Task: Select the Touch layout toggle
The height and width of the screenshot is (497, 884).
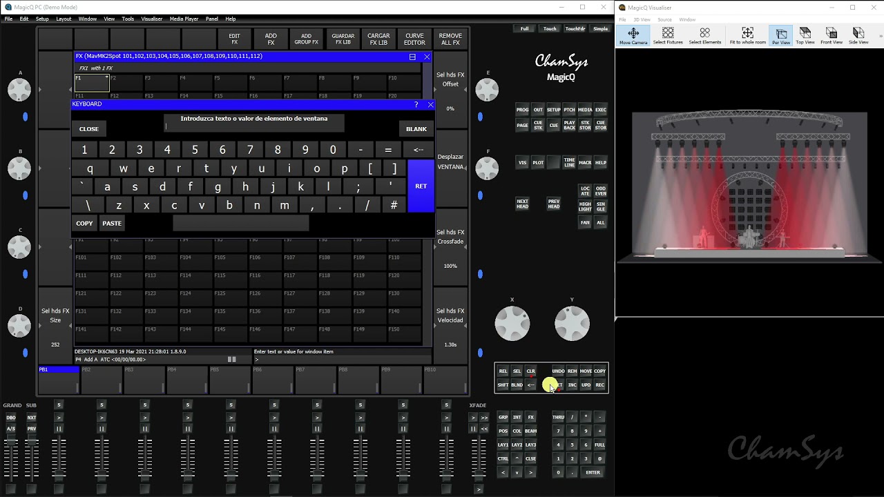Action: coord(550,29)
